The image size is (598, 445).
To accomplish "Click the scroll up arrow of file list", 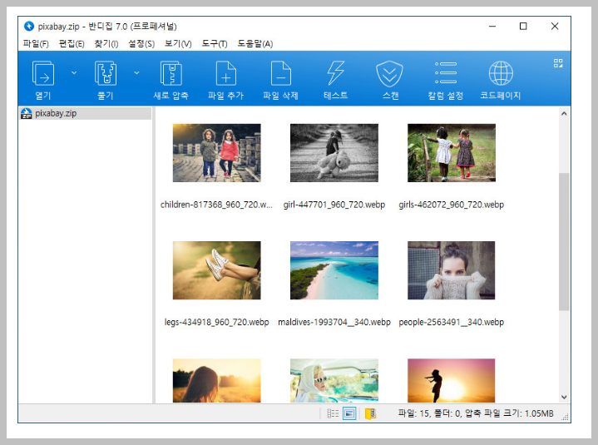I will point(564,113).
